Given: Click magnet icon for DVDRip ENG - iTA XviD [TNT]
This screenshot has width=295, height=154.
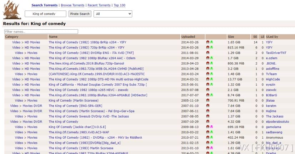Looking at the screenshot, I should [x=208, y=53].
